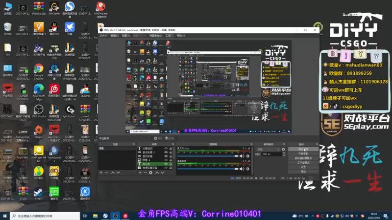Open the View menu in OBS
The height and width of the screenshot is (220, 392).
click(x=126, y=36)
